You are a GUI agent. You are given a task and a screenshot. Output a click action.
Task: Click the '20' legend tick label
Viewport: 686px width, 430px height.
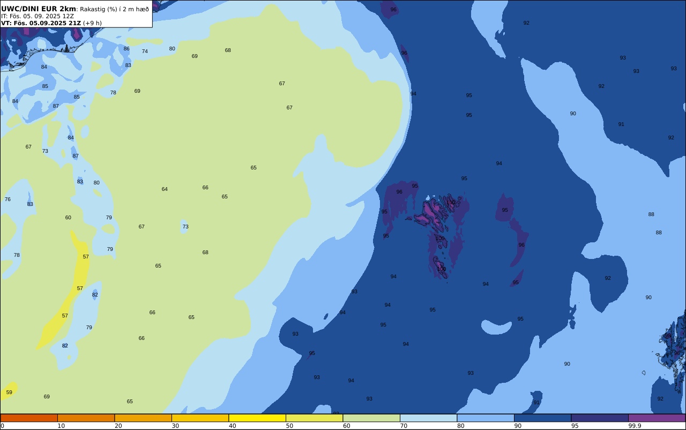coord(118,426)
